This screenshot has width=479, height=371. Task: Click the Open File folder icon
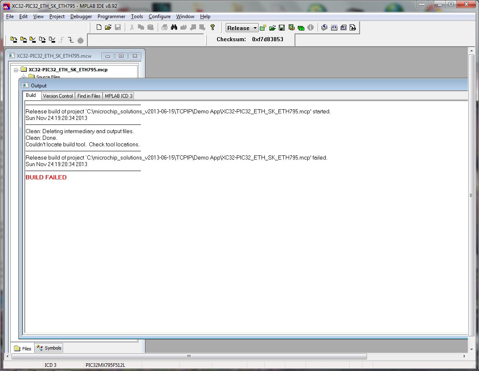[108, 27]
